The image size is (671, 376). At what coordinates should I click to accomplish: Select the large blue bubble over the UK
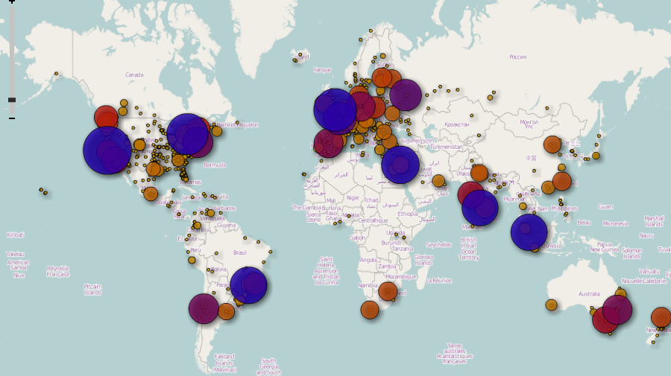(335, 109)
